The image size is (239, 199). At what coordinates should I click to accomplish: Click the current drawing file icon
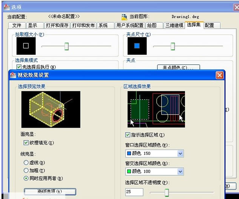pos(125,17)
